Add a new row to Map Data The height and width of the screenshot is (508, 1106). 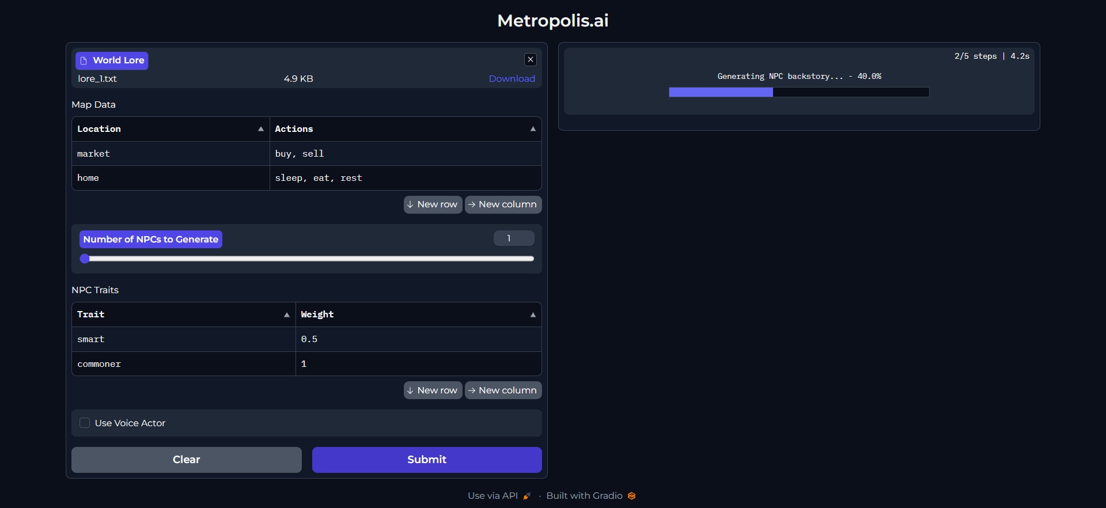click(433, 204)
